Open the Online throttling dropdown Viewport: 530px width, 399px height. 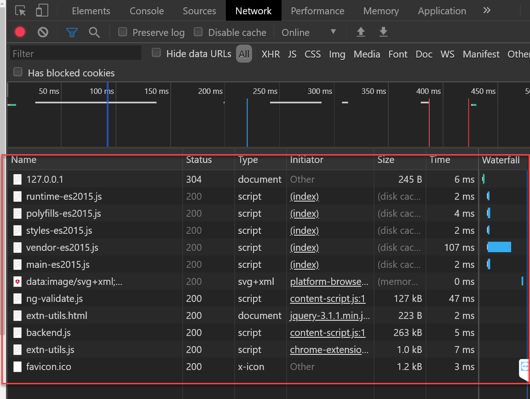309,33
